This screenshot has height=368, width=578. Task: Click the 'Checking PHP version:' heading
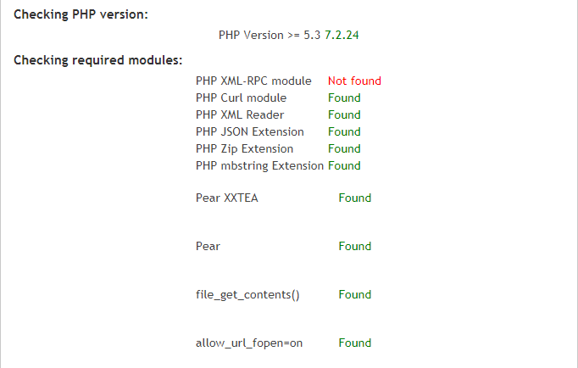[x=81, y=15]
